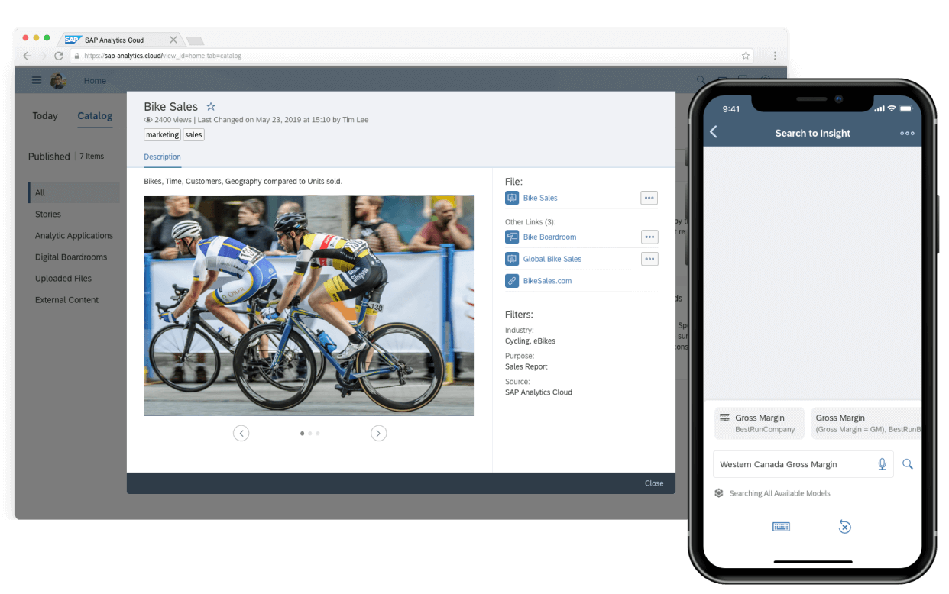Select the second carousel page dot
Viewport: 949px width, 594px height.
309,434
